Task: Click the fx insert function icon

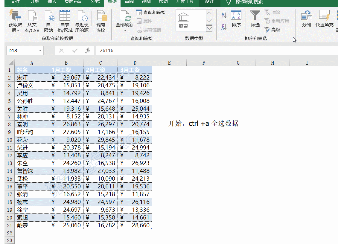Action: click(88, 51)
